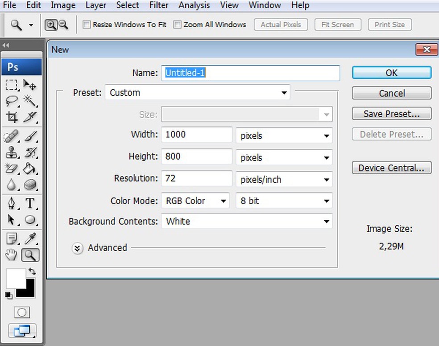Select the Notes tool

[x=12, y=239]
